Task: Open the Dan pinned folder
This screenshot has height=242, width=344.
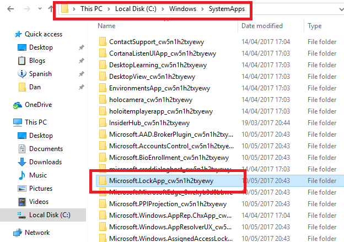Action: coord(35,87)
